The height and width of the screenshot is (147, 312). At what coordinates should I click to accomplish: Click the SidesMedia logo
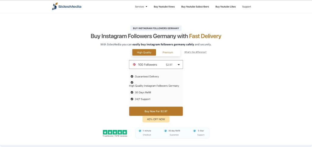click(x=66, y=6)
